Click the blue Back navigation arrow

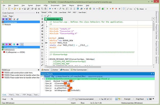(50, 9)
